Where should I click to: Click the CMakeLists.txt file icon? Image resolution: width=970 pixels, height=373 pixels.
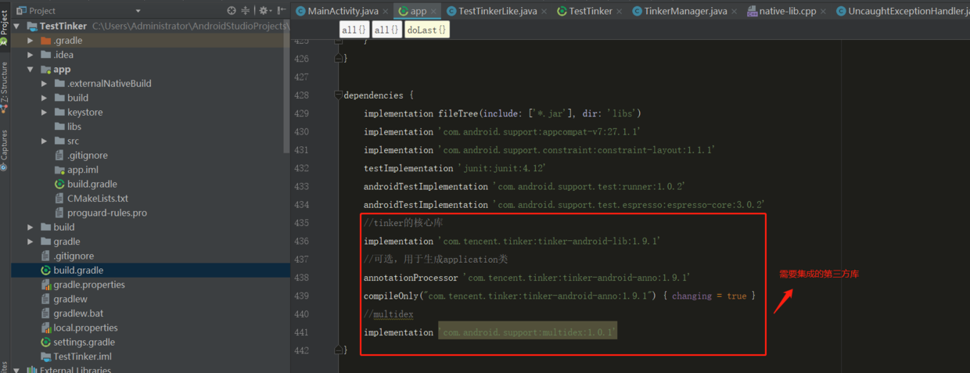[x=60, y=199]
